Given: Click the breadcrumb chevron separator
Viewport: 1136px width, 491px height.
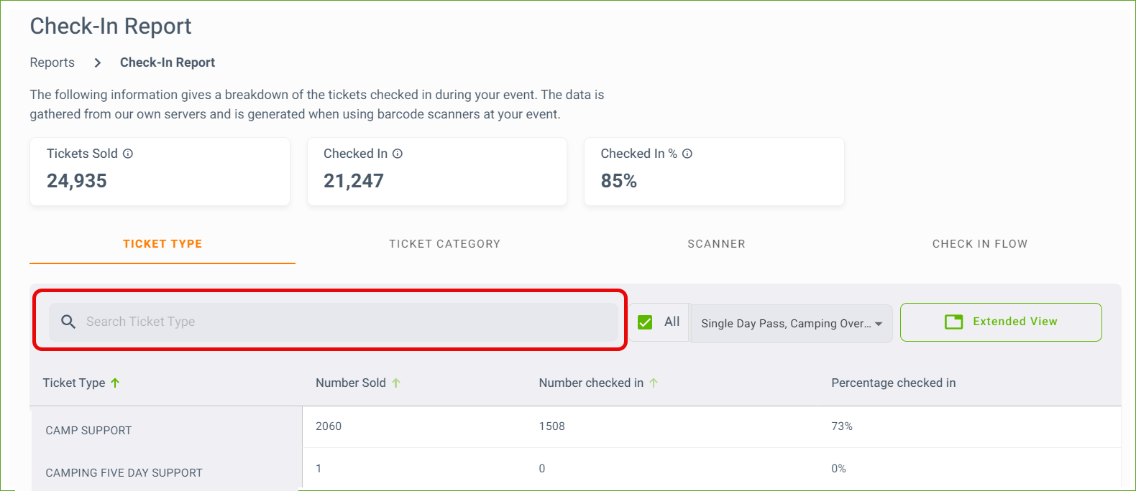Looking at the screenshot, I should click(x=98, y=63).
